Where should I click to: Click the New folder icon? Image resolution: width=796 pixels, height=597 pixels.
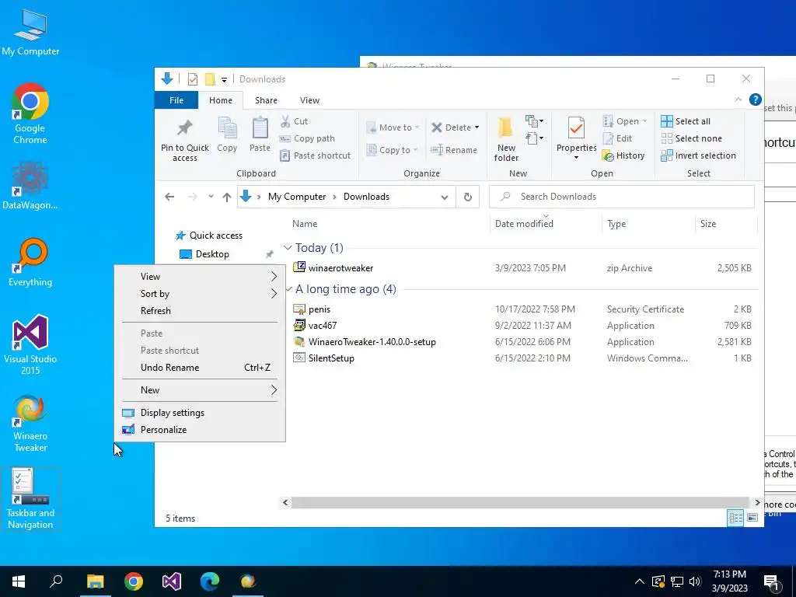(505, 128)
